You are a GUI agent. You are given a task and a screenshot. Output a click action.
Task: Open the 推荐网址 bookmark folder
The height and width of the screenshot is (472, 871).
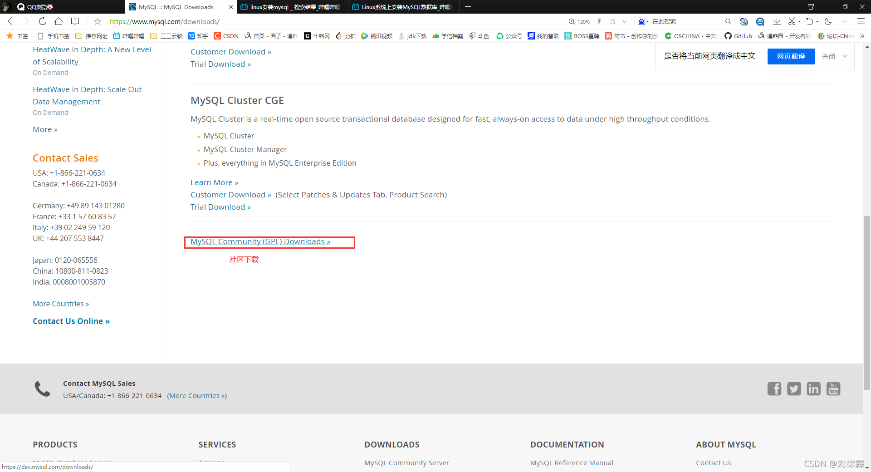[91, 36]
